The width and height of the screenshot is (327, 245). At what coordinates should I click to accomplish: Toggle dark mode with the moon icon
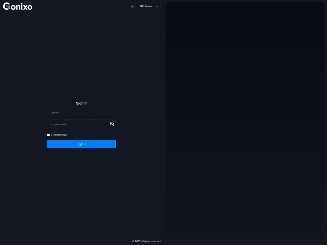click(x=132, y=6)
